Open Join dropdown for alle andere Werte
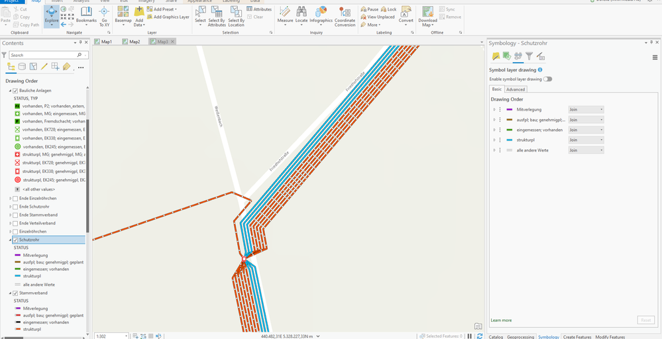Screen dimensions: 662x339 tap(586, 150)
